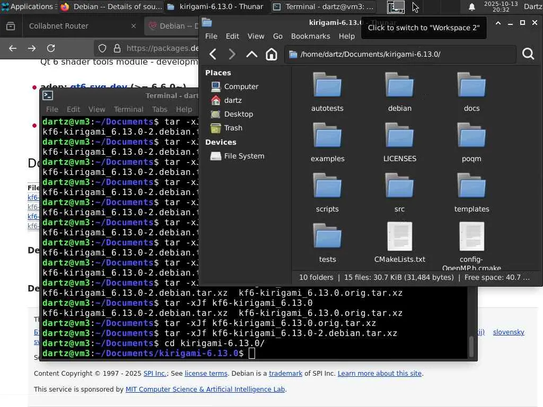
Task: Click the Thunar path location bar
Action: pos(400,55)
